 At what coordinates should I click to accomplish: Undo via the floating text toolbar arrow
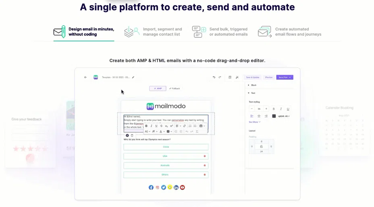point(187,131)
